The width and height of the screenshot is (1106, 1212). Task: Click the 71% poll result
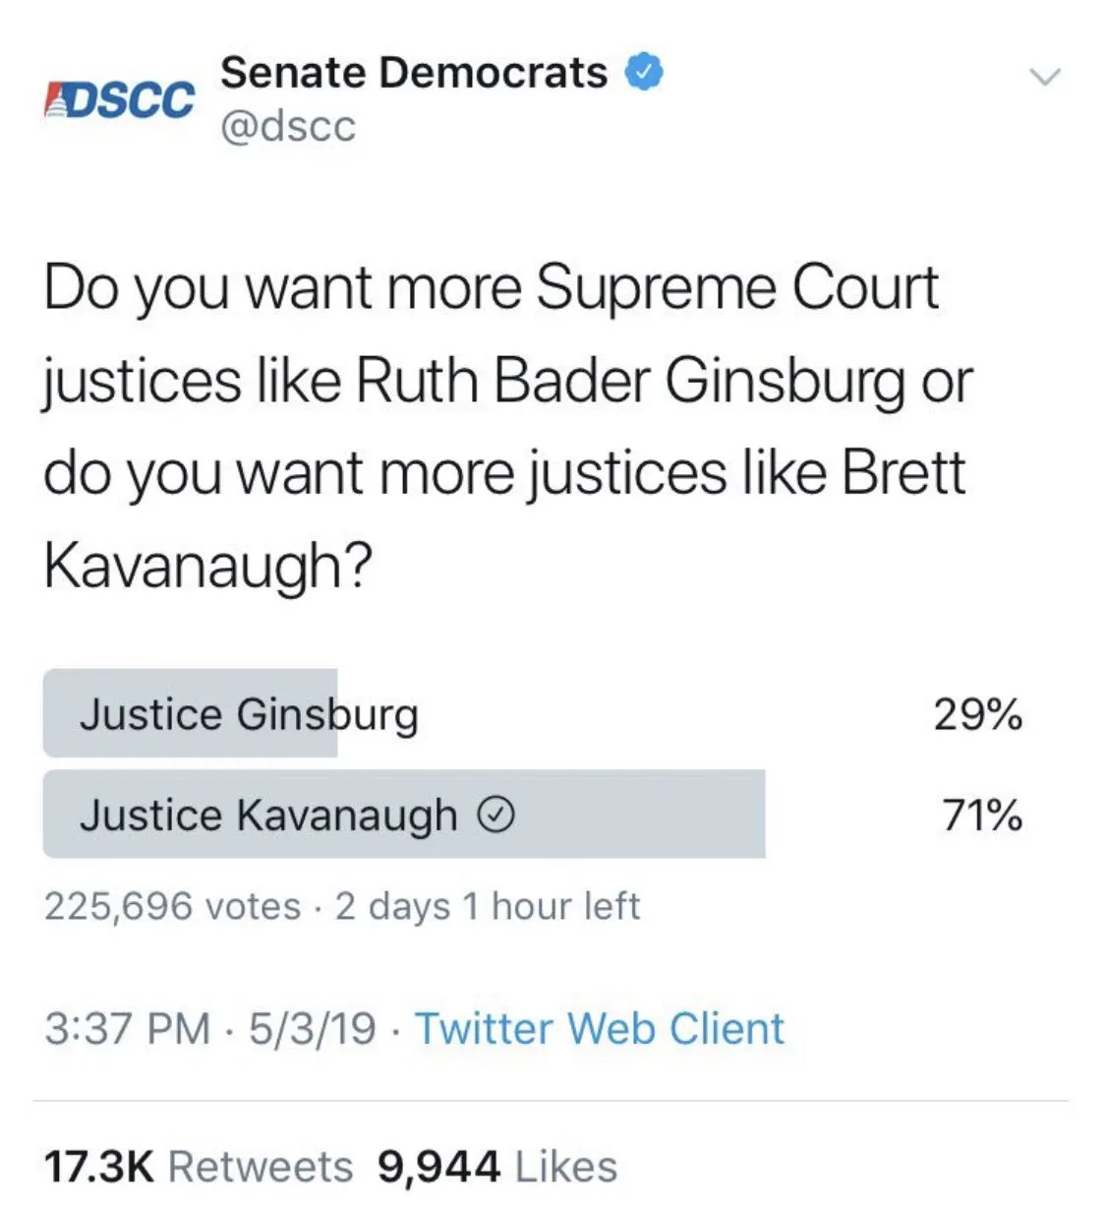click(x=981, y=816)
